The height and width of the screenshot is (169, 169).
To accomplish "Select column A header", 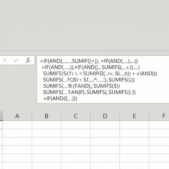I will 17,116.
